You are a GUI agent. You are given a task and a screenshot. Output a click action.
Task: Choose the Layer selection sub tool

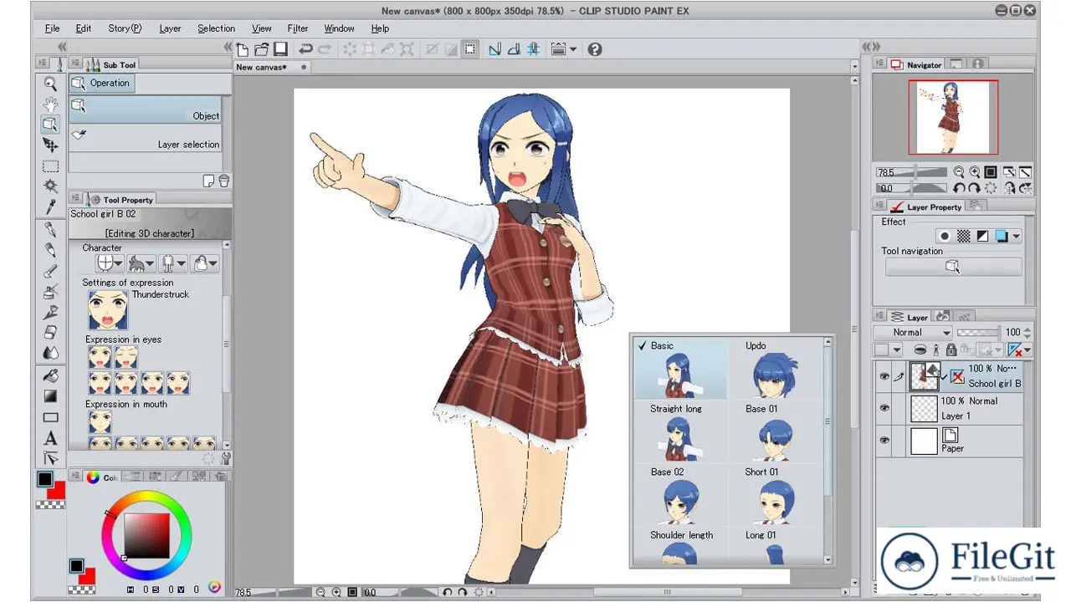(146, 137)
